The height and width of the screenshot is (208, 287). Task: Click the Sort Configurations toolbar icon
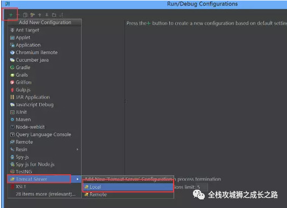click(61, 15)
